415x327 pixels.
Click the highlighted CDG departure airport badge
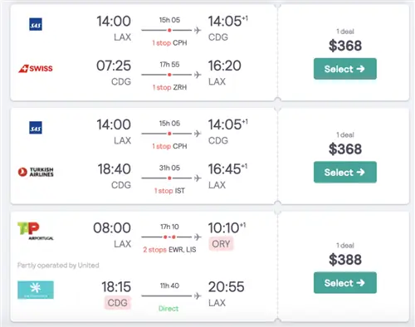[x=117, y=303]
